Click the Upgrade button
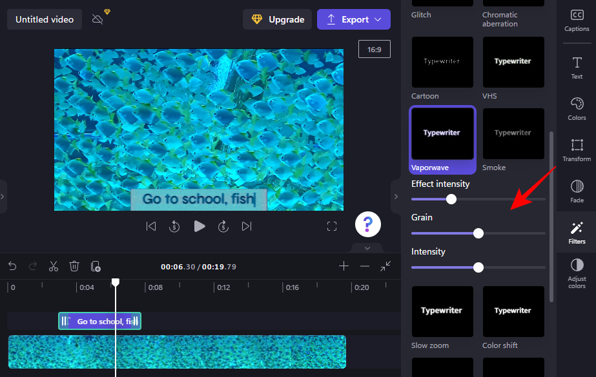The height and width of the screenshot is (377, 596). (x=277, y=19)
